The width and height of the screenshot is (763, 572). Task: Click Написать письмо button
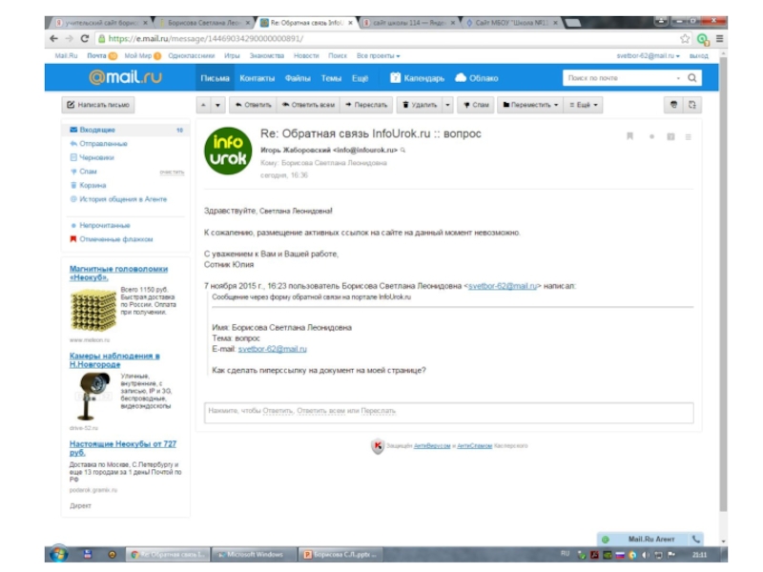coord(98,105)
